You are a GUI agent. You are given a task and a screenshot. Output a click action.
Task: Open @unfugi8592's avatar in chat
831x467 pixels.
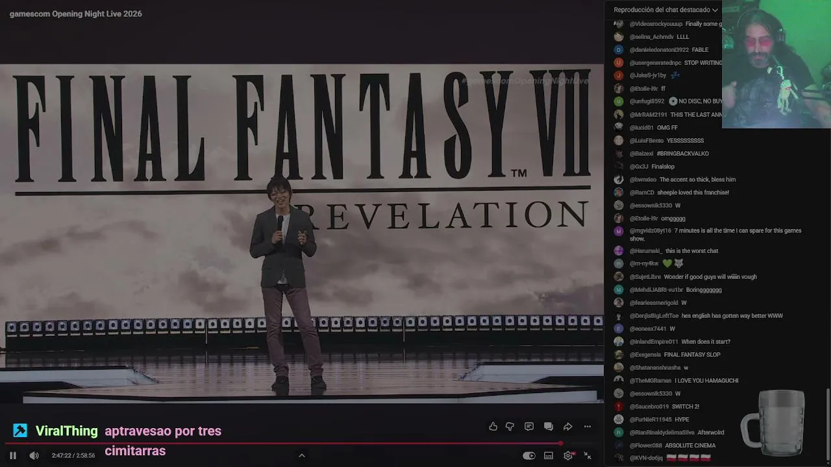point(619,102)
